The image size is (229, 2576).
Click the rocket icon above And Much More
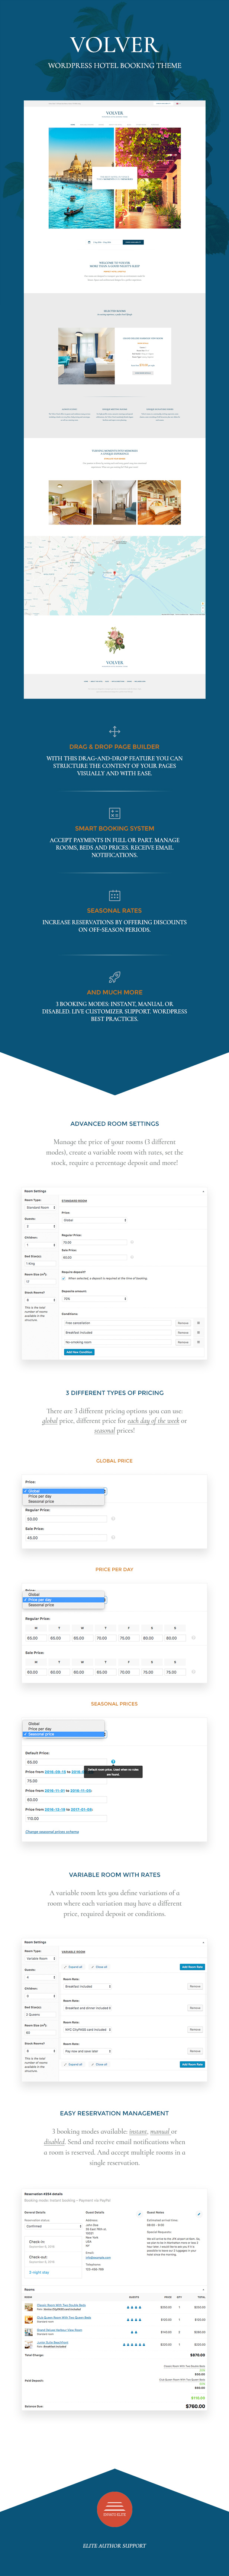pos(115,977)
